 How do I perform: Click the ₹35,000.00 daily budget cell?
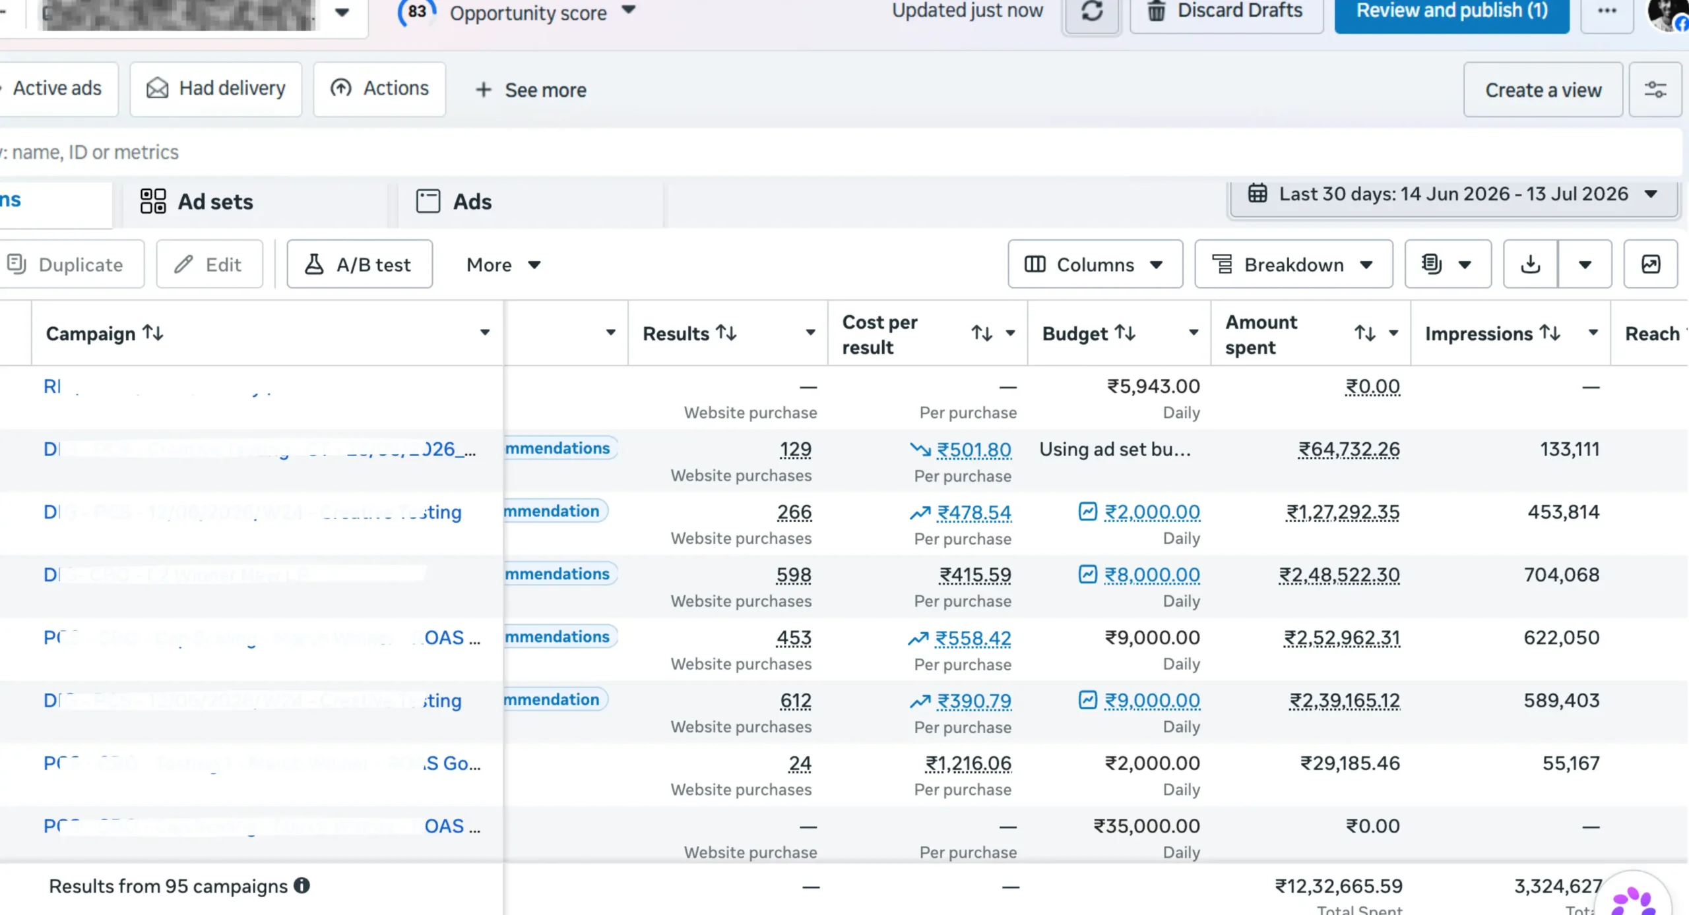tap(1147, 826)
